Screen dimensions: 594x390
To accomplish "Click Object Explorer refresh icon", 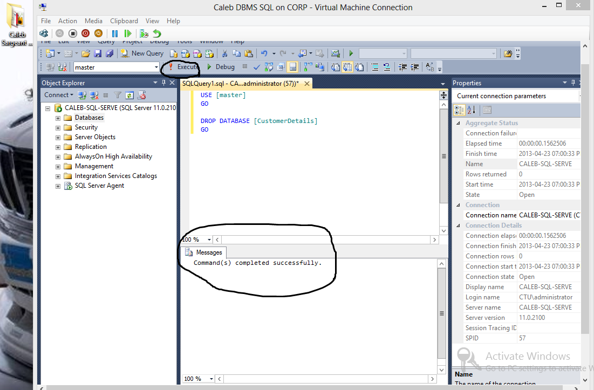I will point(129,95).
